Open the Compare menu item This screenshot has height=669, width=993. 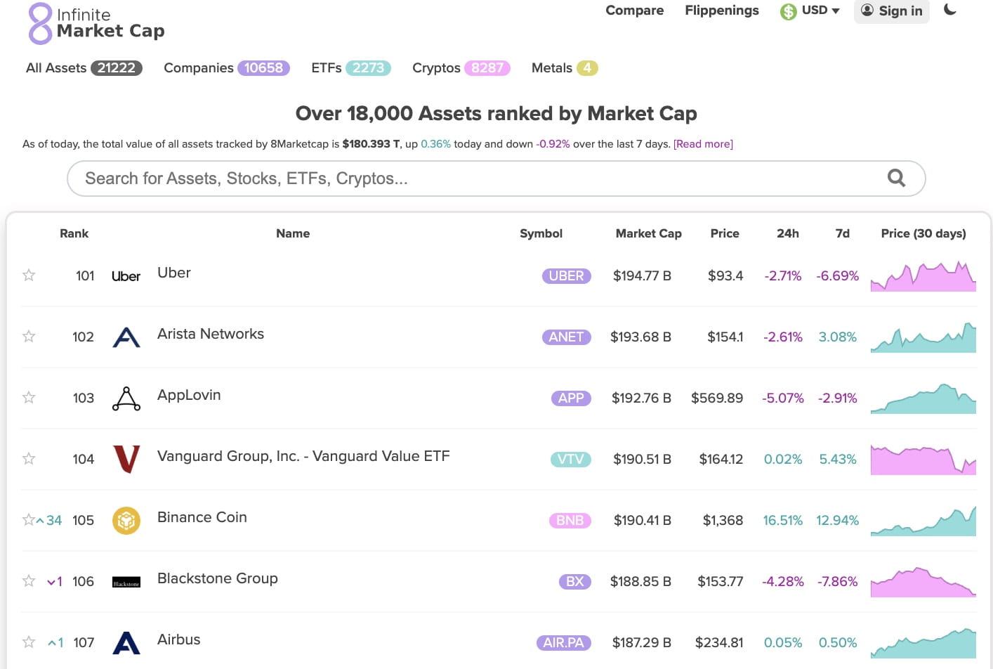[634, 11]
